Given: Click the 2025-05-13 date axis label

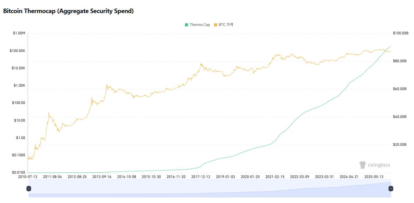Looking at the screenshot, I should tap(374, 177).
